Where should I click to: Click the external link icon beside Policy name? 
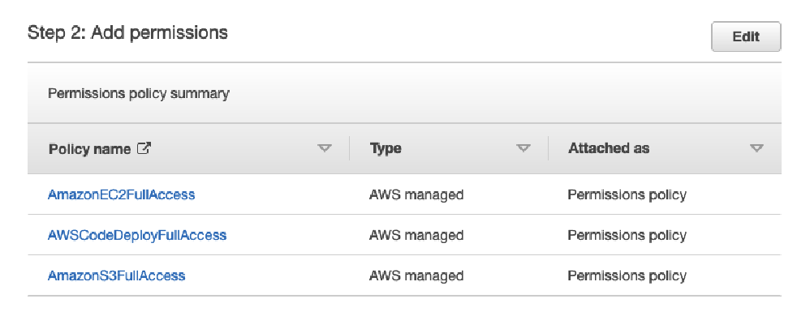pyautogui.click(x=144, y=148)
